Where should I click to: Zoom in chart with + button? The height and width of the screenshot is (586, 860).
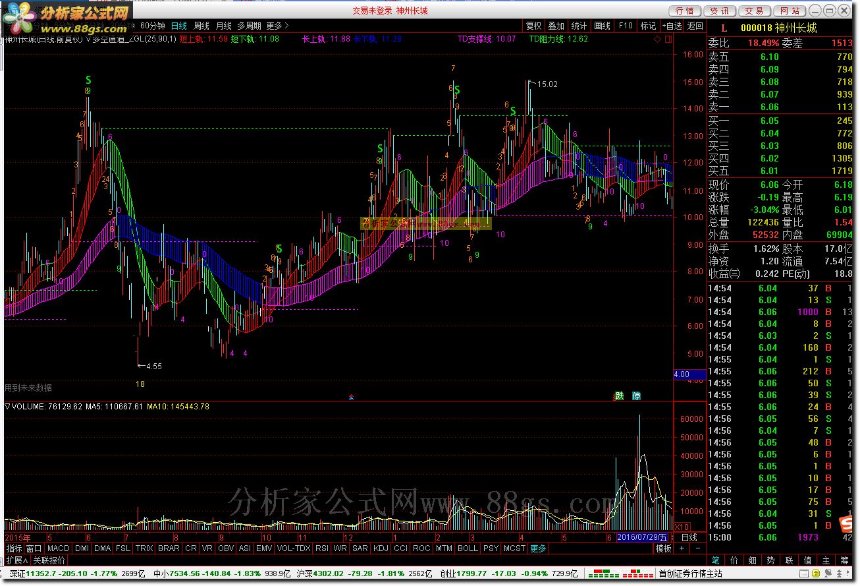pos(682,548)
